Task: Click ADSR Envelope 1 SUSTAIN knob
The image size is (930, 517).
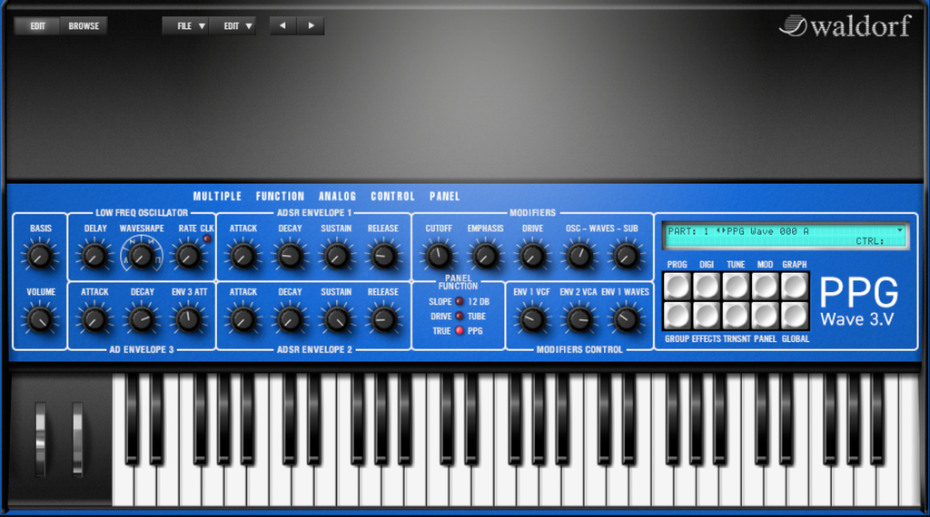Action: point(336,257)
